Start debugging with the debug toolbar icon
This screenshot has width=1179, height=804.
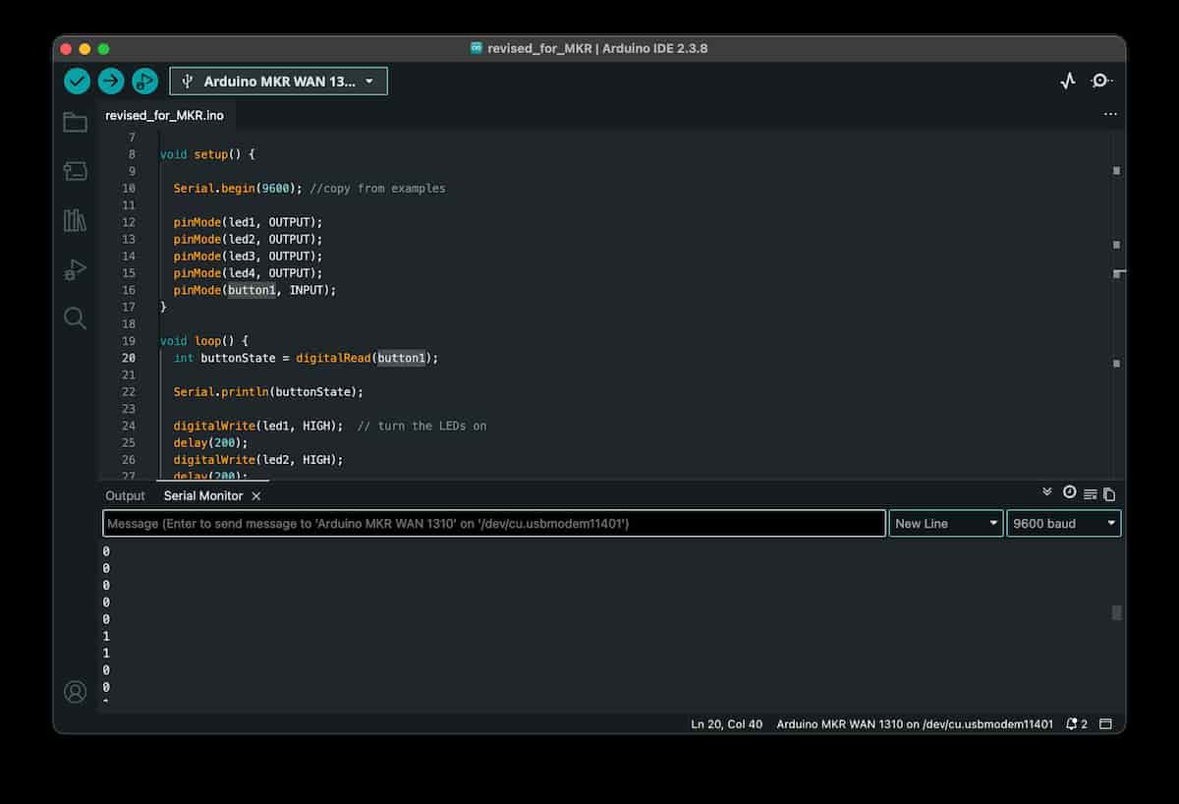[144, 82]
